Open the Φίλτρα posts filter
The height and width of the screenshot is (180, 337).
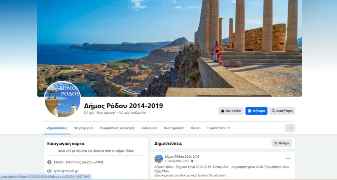[281, 143]
